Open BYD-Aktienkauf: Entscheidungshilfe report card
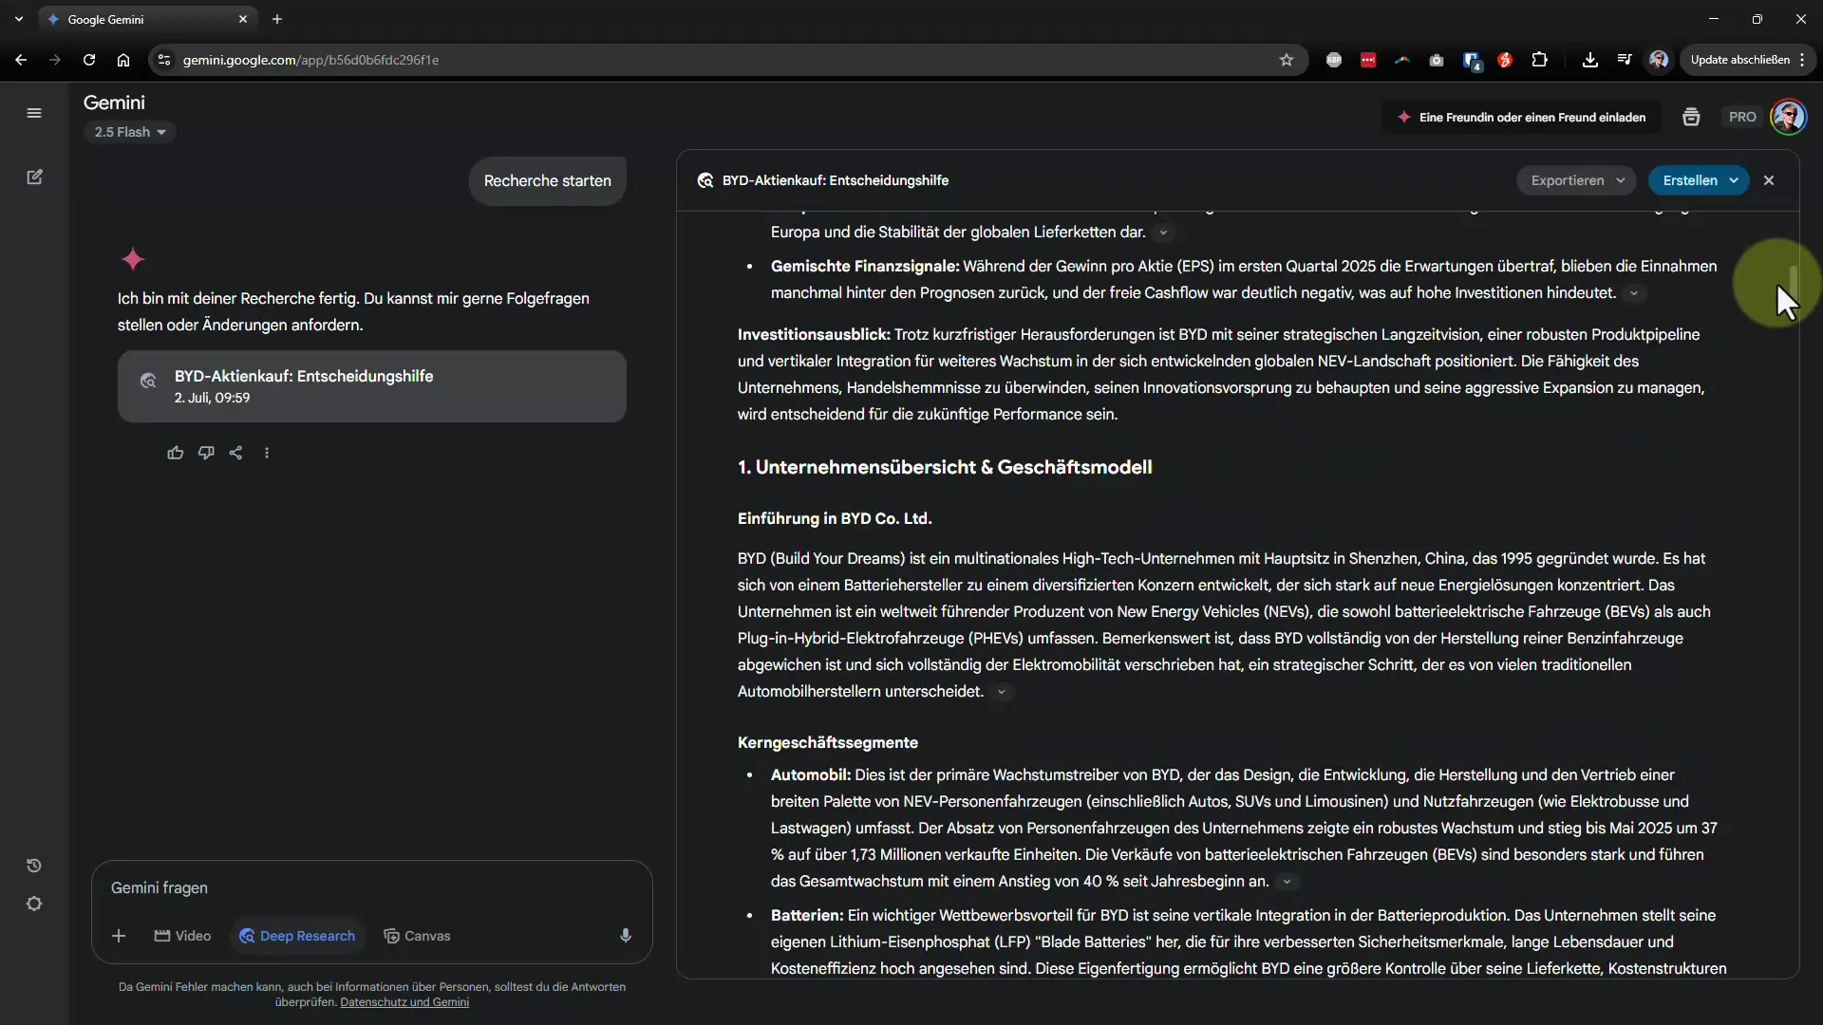This screenshot has height=1025, width=1823. (372, 386)
